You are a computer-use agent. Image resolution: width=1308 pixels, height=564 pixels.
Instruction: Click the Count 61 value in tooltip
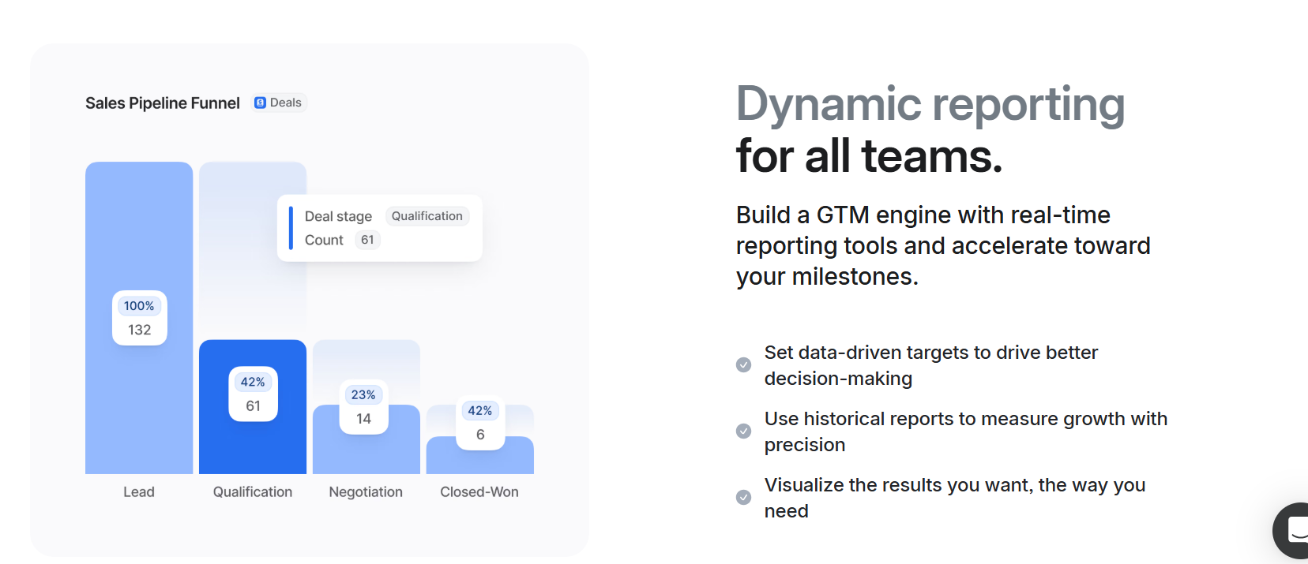[x=367, y=240]
